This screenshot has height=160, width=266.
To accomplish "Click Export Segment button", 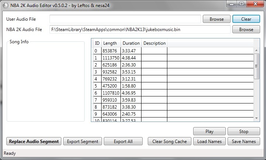I will pyautogui.click(x=83, y=141).
